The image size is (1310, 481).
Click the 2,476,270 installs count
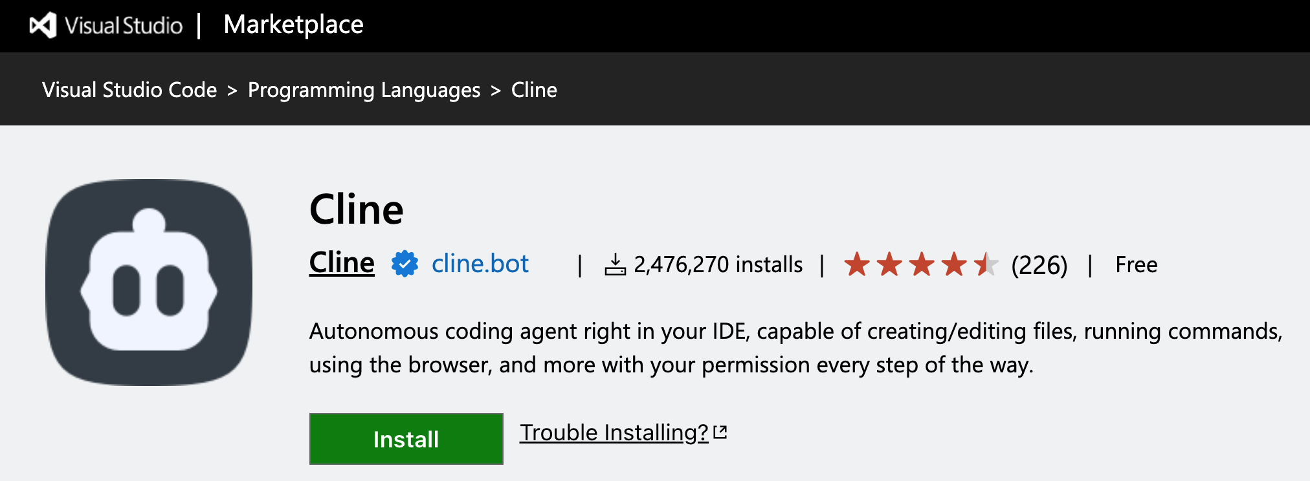pyautogui.click(x=718, y=264)
